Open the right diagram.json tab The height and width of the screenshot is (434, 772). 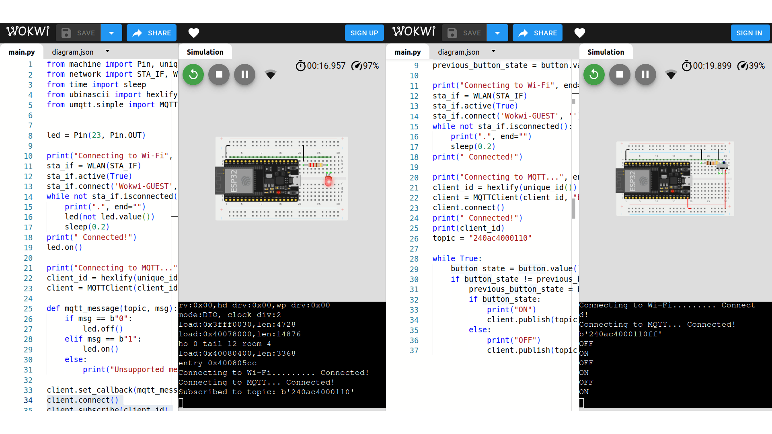tap(458, 52)
